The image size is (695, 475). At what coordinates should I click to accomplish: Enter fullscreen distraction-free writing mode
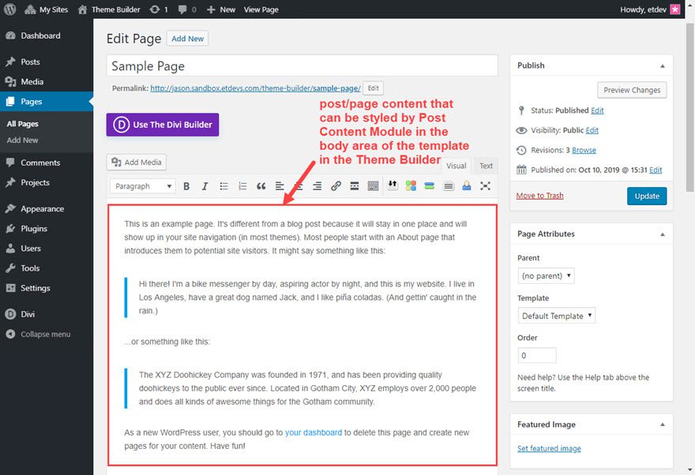(x=485, y=186)
